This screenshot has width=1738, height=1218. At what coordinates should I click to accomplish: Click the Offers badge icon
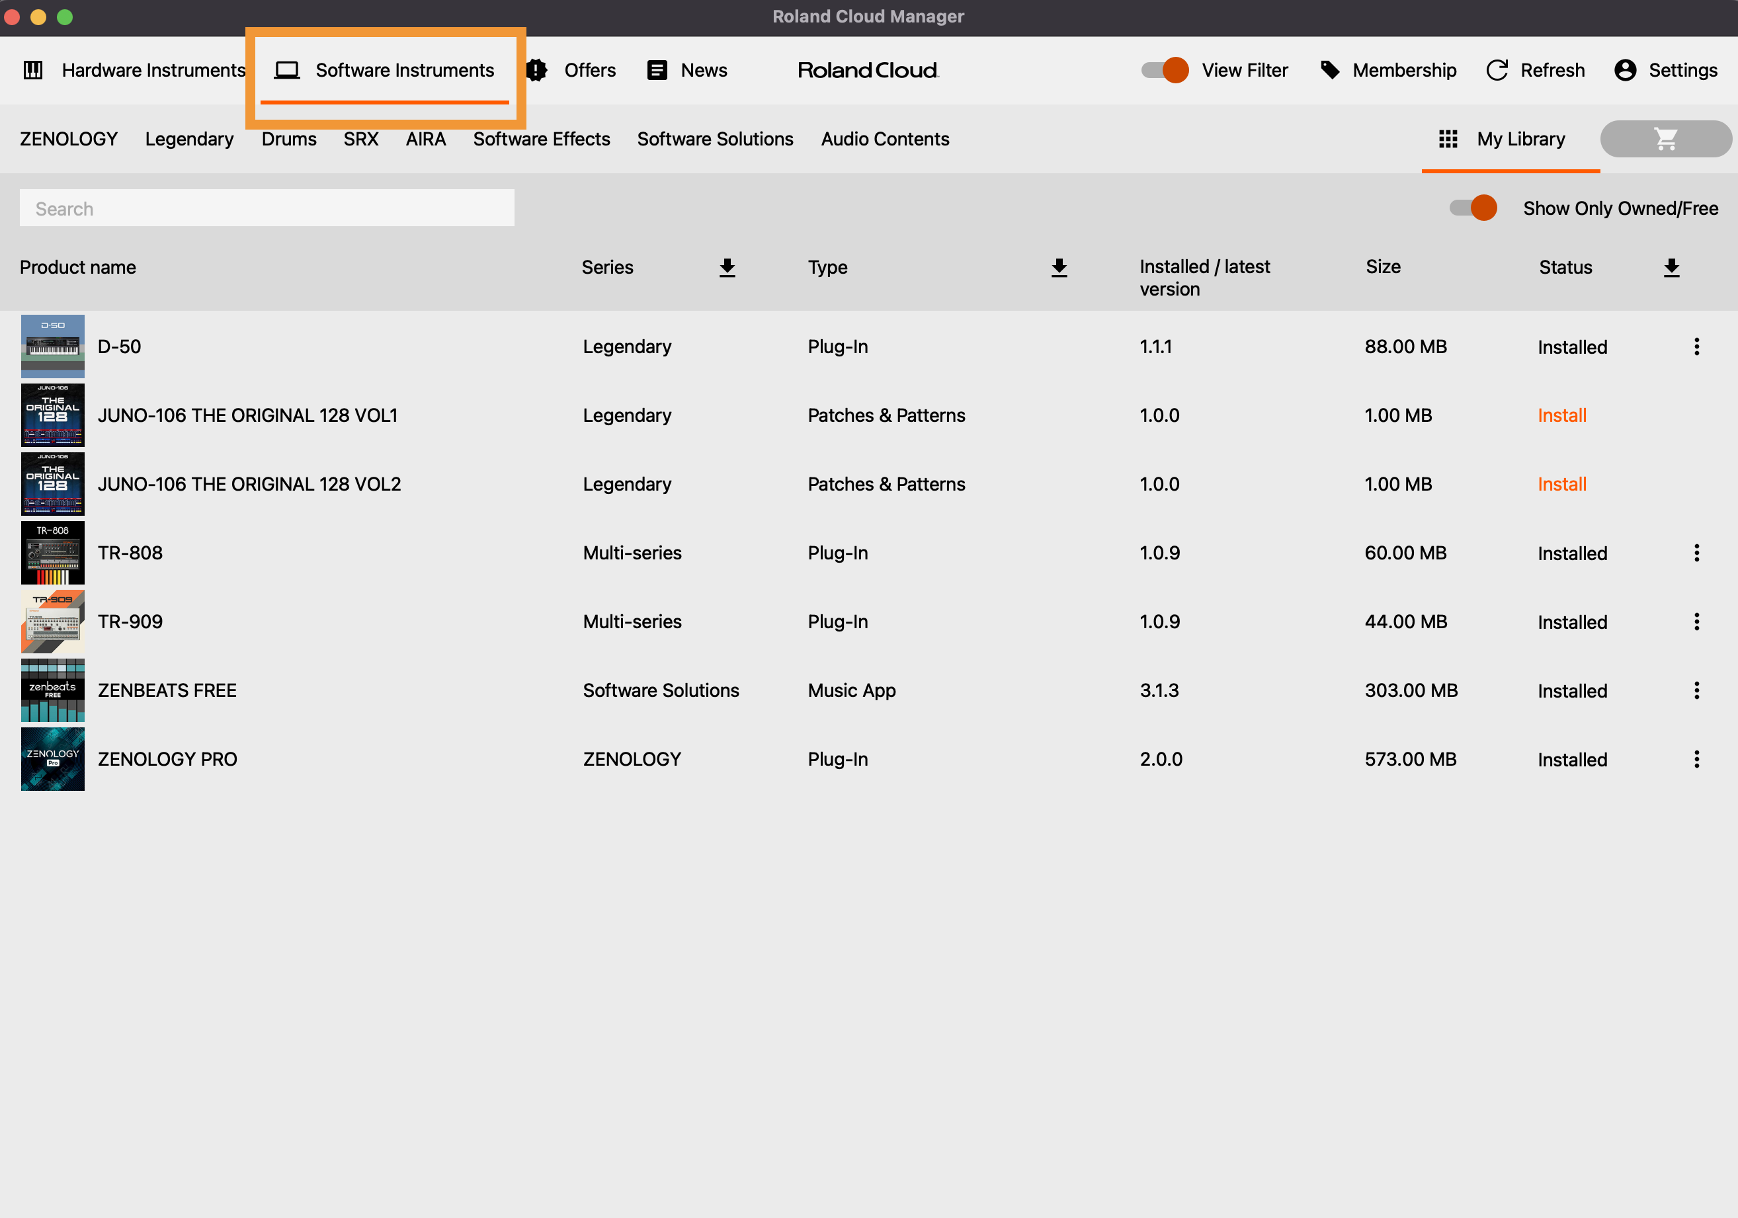click(x=537, y=70)
